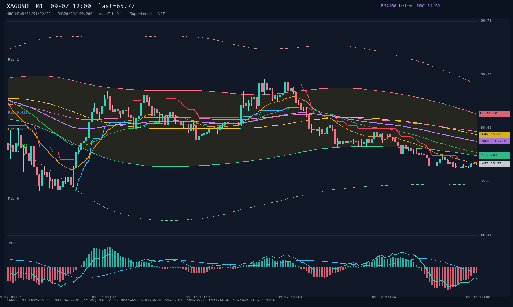Viewport: 513px width, 307px height.
Task: Select the 'MRC MEAN/R1/S1/R2/S2' indicator legend
Action: point(29,14)
